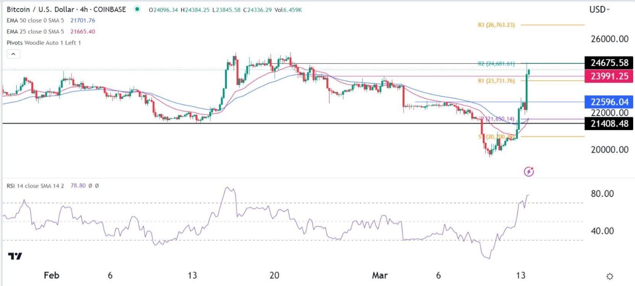
Task: Click the 20000.00 price axis value
Action: (x=609, y=149)
